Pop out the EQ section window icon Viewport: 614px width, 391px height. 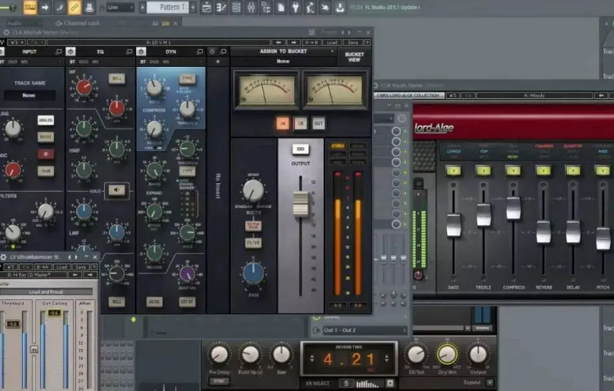click(129, 51)
